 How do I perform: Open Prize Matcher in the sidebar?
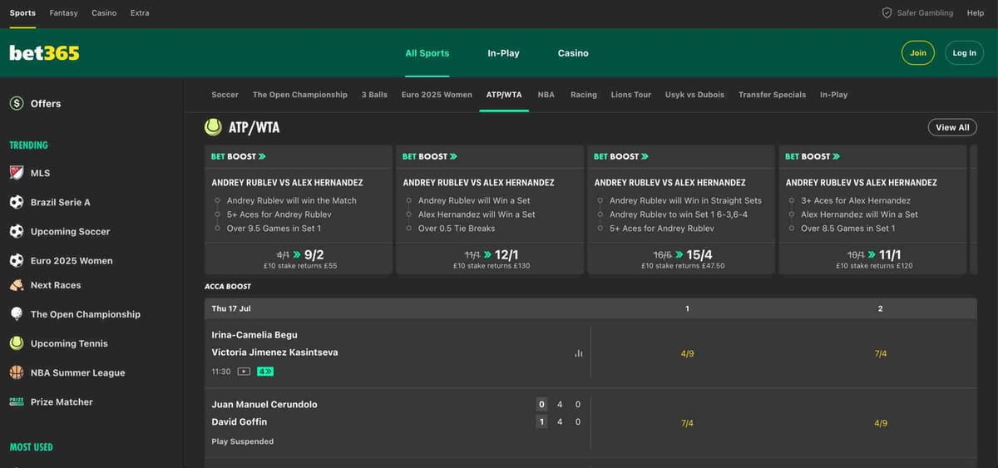tap(62, 401)
